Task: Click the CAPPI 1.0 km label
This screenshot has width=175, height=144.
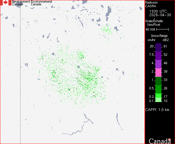Action: click(157, 110)
